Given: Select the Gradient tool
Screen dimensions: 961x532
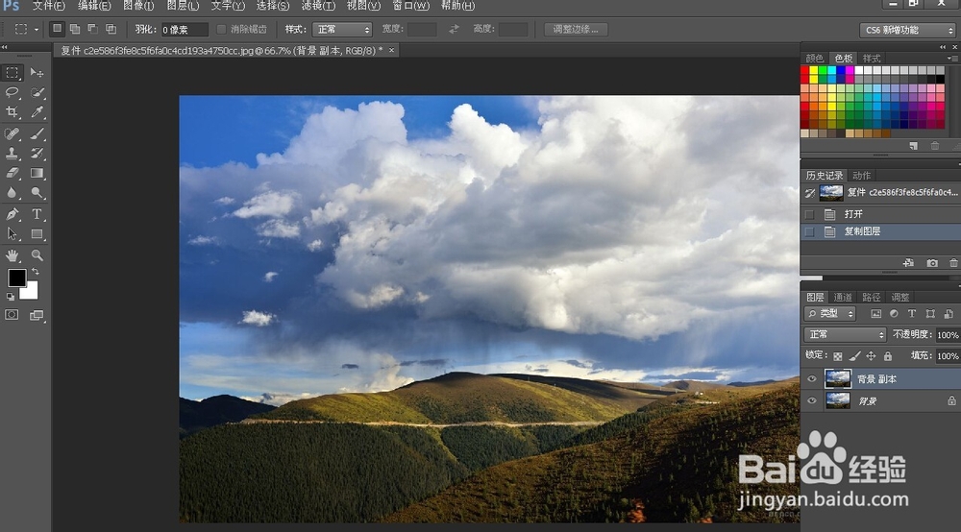Looking at the screenshot, I should [37, 173].
